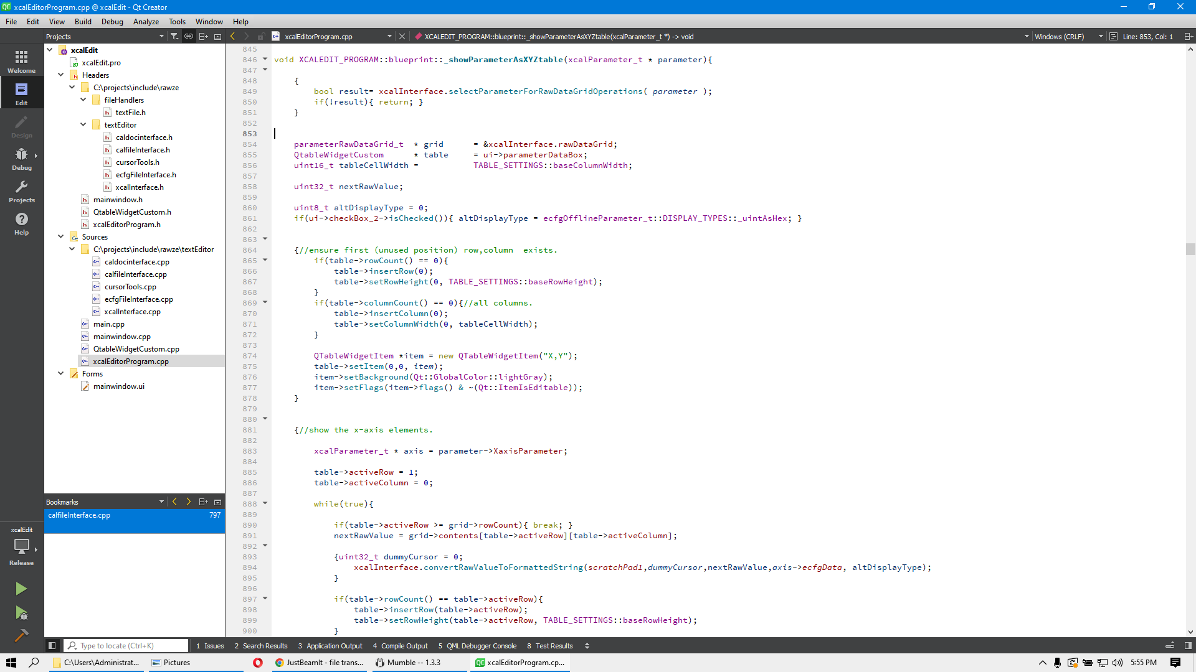
Task: Click the editor vertical scrollbar thumb
Action: pos(1190,249)
